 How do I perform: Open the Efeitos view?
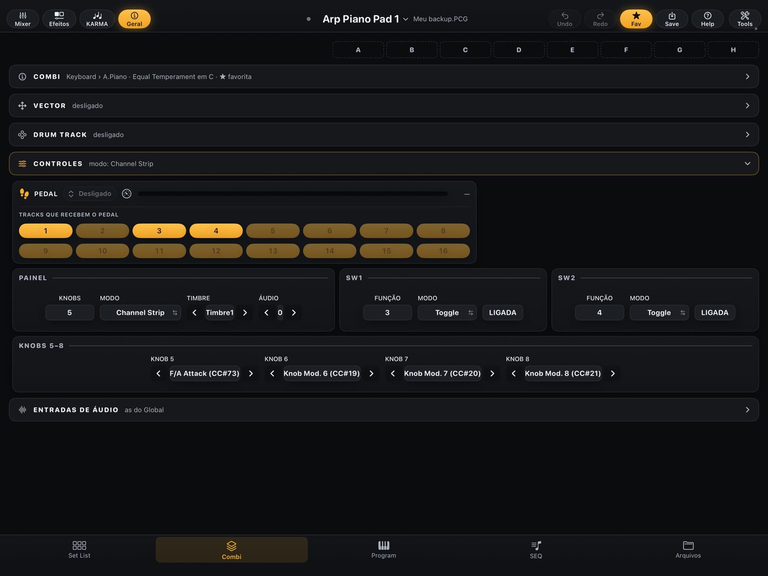[x=59, y=19]
